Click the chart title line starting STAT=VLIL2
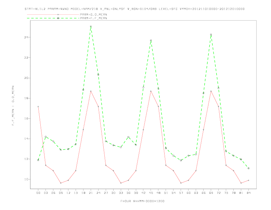The width and height of the screenshot is (271, 210). point(134,9)
